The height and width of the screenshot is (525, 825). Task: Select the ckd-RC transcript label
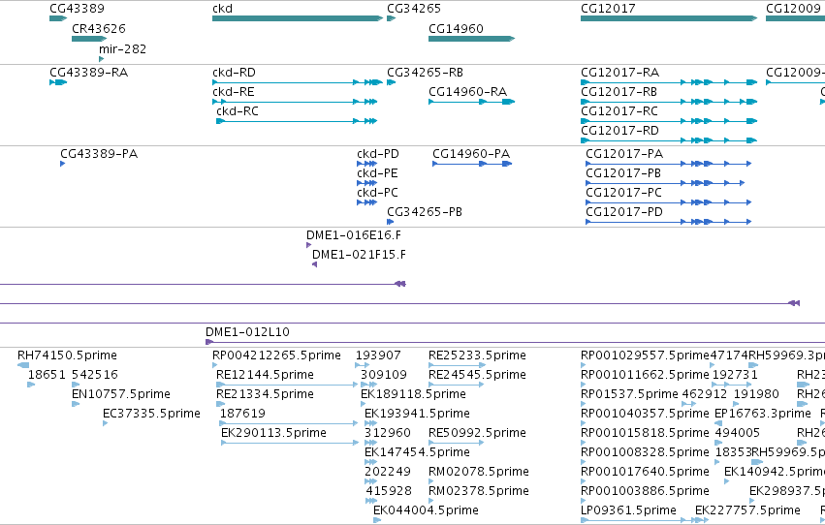coord(238,111)
